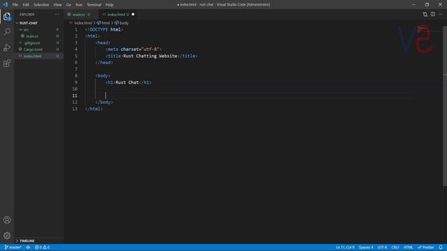447x251 pixels.
Task: Open errors and warnings count in status bar
Action: pos(42,248)
